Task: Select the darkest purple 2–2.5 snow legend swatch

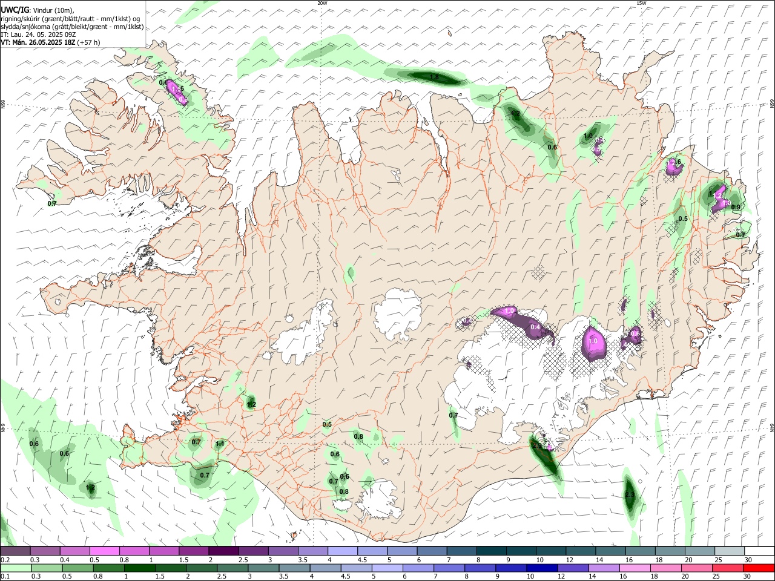Action: tap(223, 551)
